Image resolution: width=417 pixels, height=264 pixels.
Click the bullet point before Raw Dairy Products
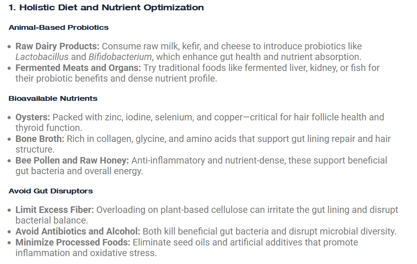click(10, 47)
